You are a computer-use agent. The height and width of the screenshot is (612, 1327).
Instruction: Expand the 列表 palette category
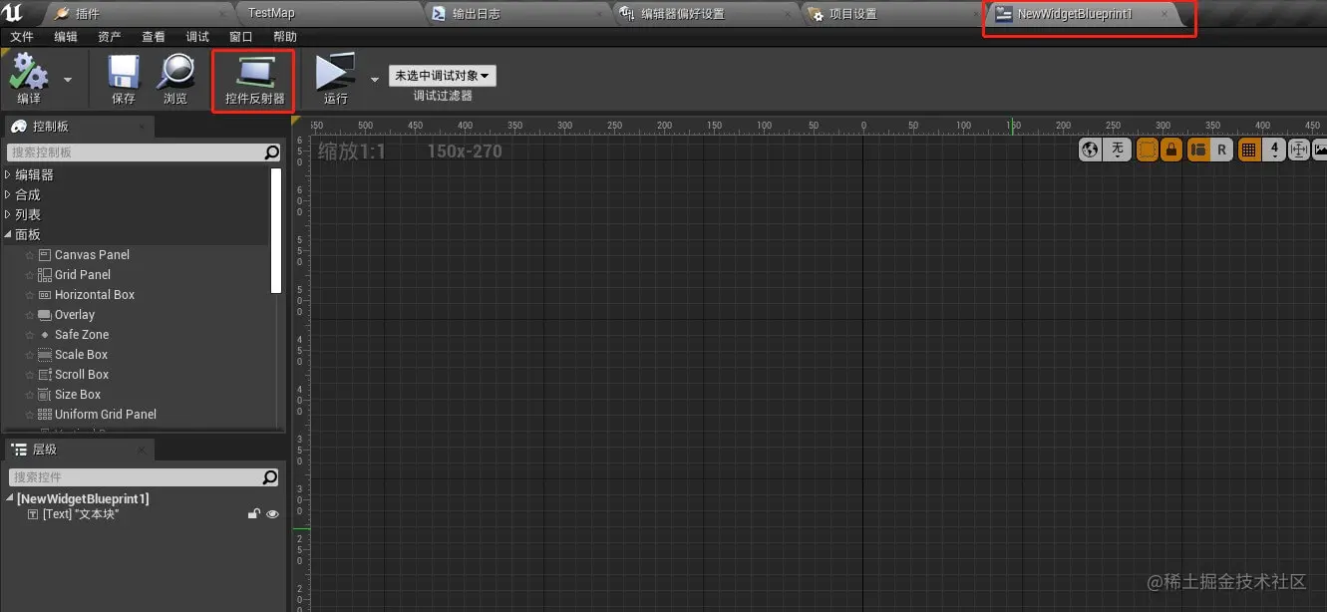tap(8, 214)
